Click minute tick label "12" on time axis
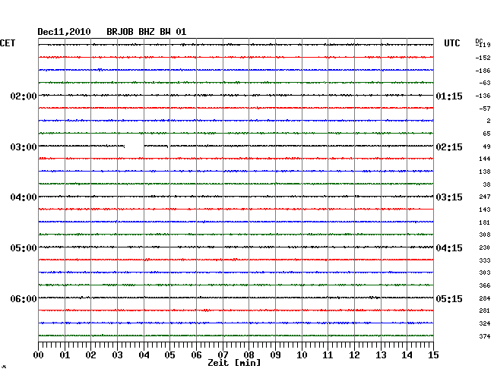The height and width of the screenshot is (375, 494). pos(354,355)
